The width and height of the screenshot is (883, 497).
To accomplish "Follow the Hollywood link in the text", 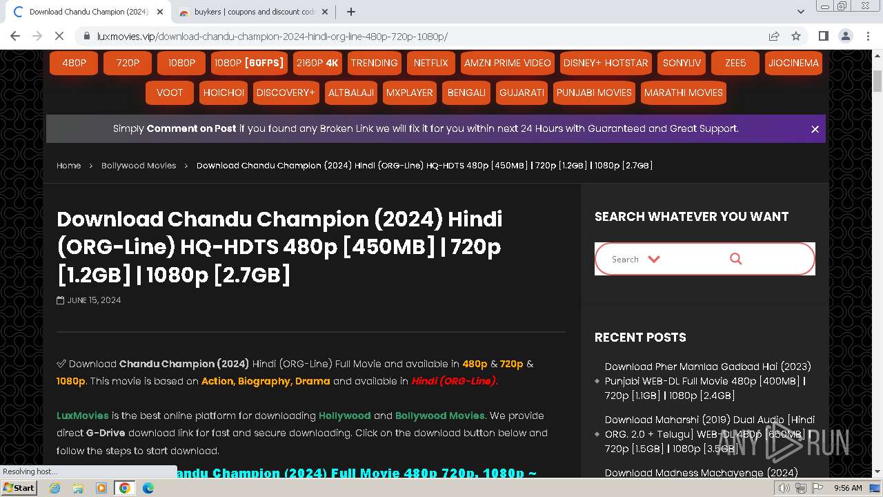I will pyautogui.click(x=344, y=416).
